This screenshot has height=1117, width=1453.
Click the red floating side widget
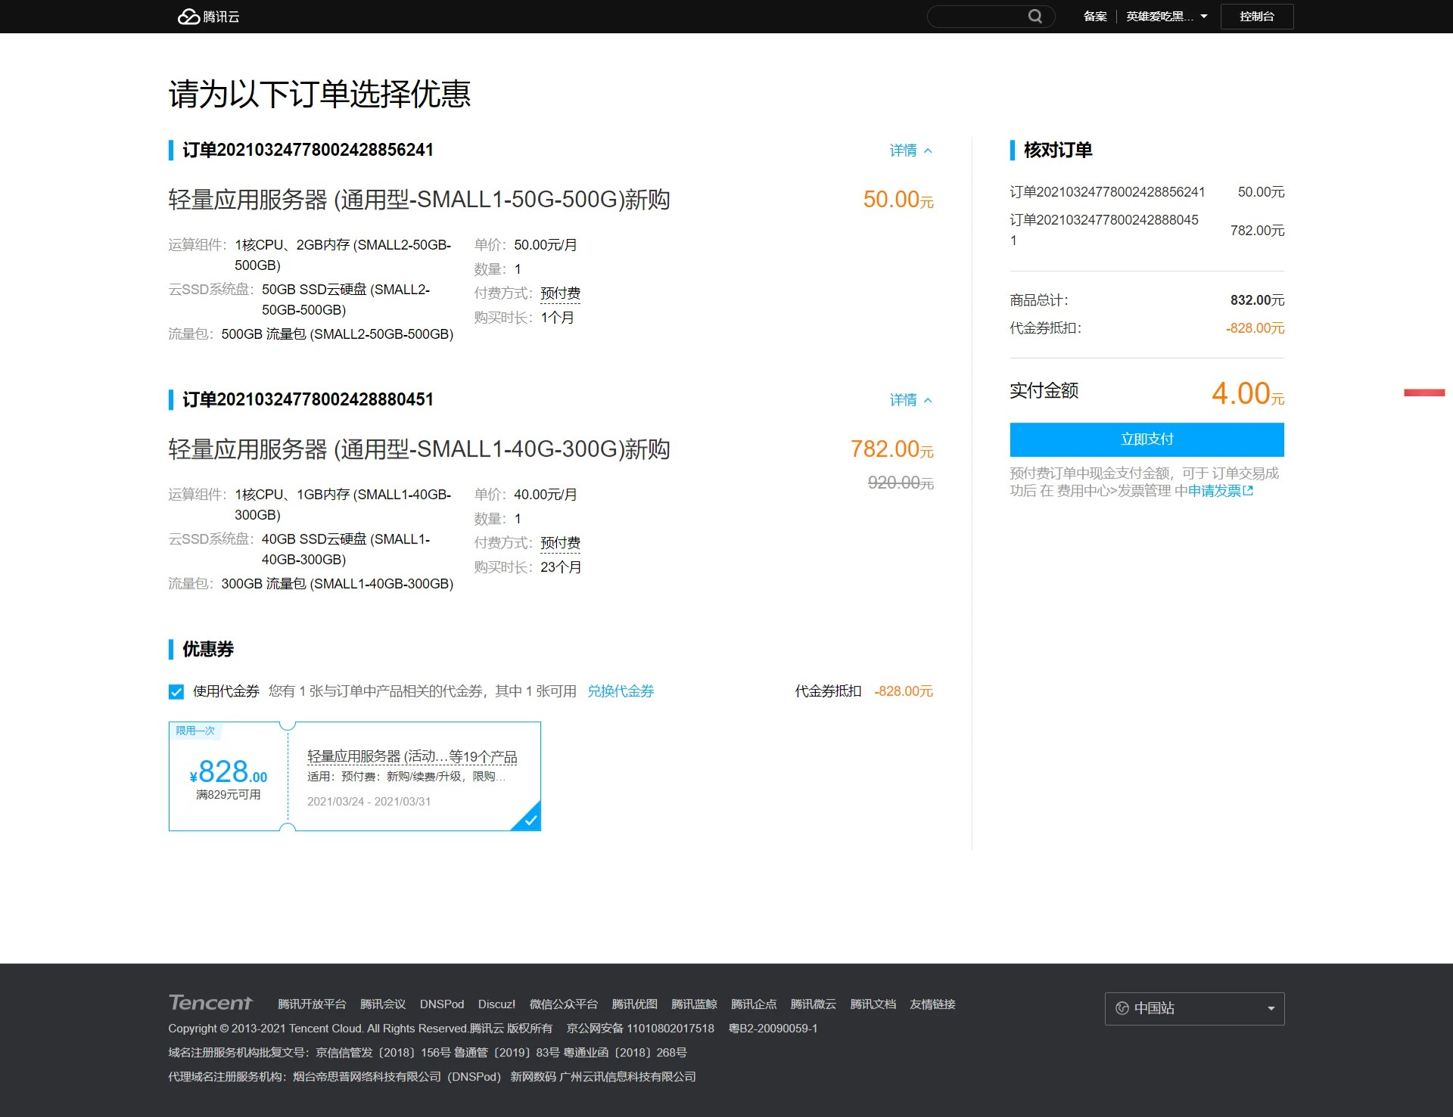coord(1424,393)
